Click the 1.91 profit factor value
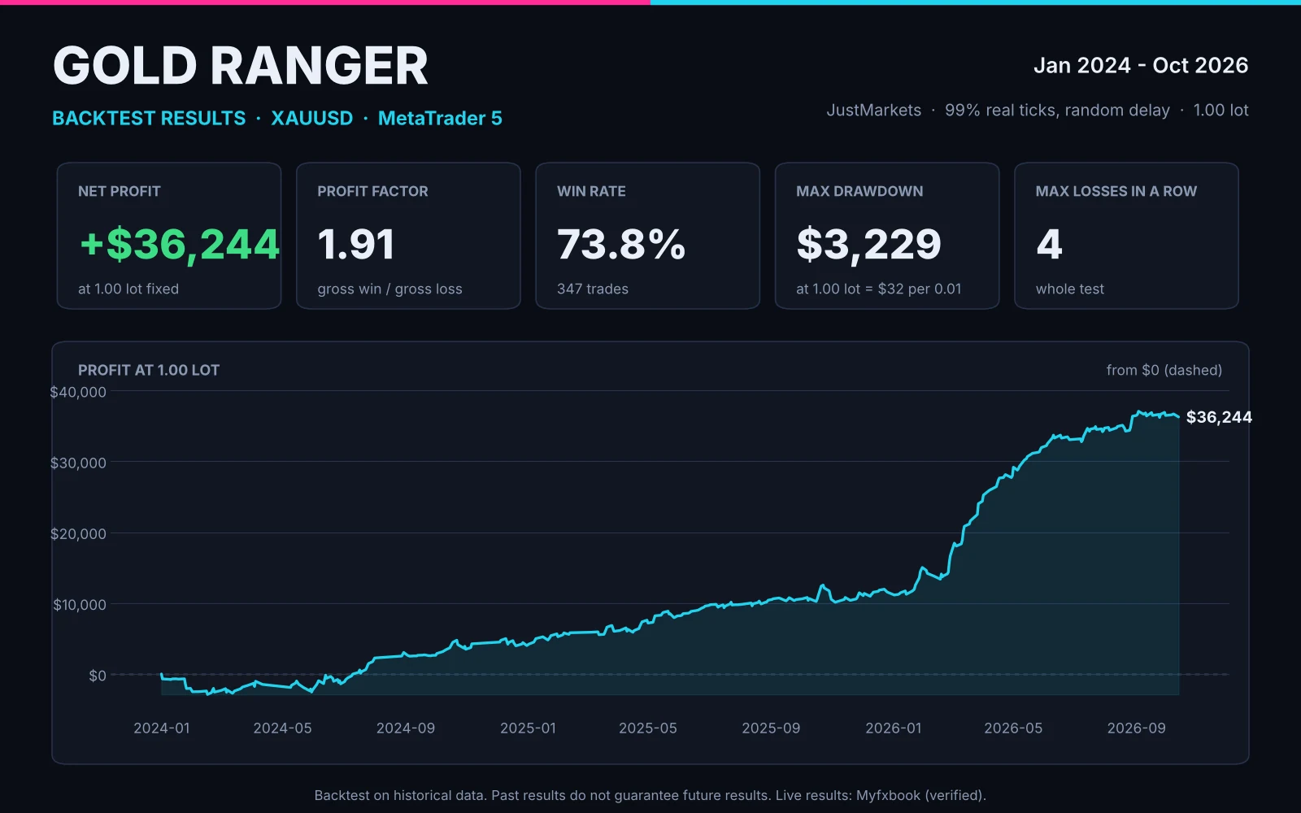Image resolution: width=1301 pixels, height=813 pixels. point(356,244)
